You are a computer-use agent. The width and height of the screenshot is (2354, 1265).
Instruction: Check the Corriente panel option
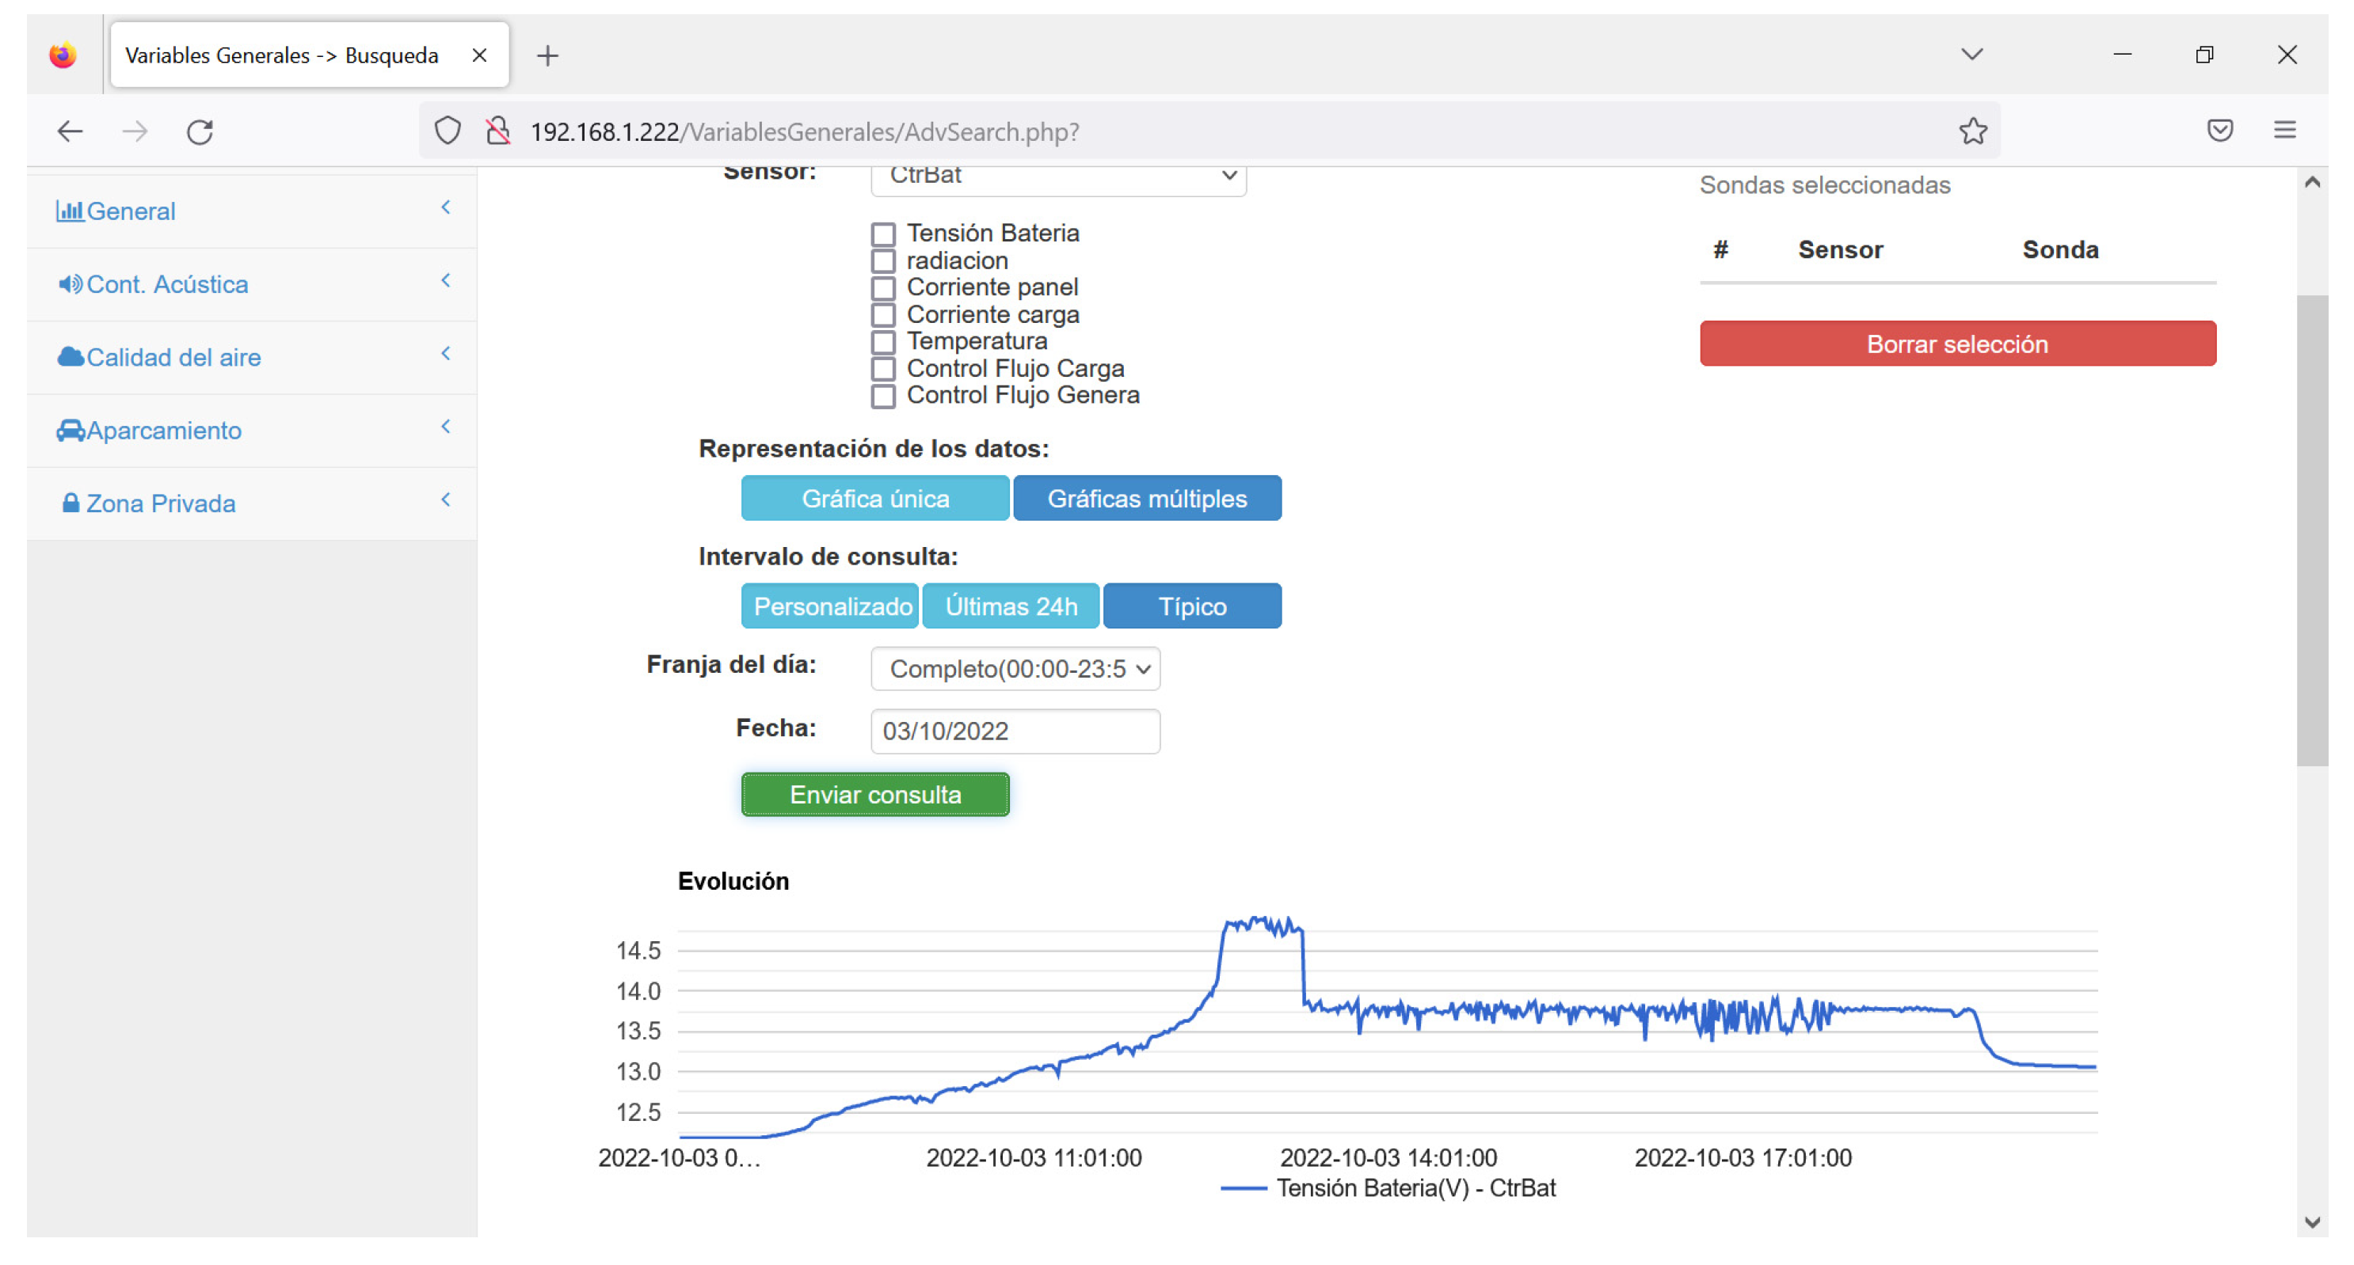click(x=882, y=289)
